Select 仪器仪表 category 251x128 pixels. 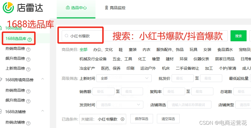point(201,59)
